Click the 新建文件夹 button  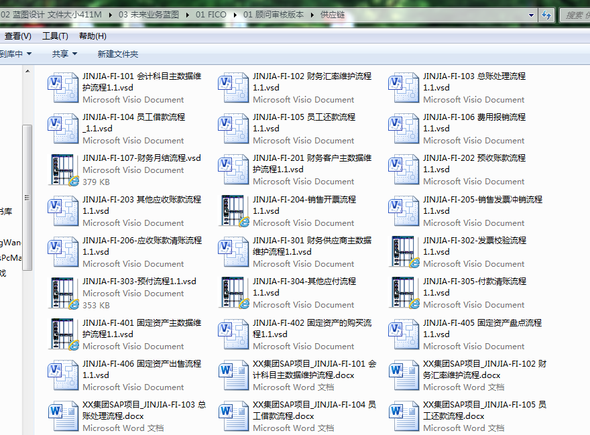(x=117, y=54)
